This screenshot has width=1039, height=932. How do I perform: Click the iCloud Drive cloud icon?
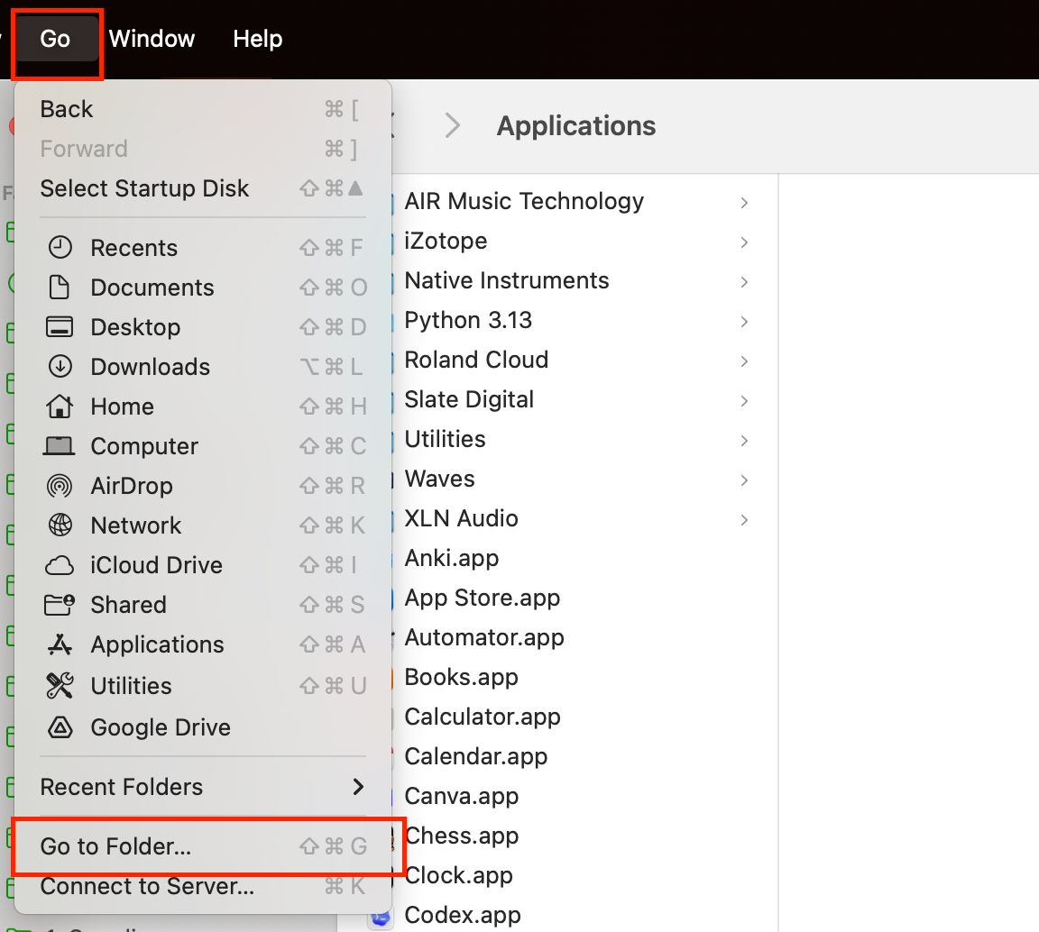60,565
